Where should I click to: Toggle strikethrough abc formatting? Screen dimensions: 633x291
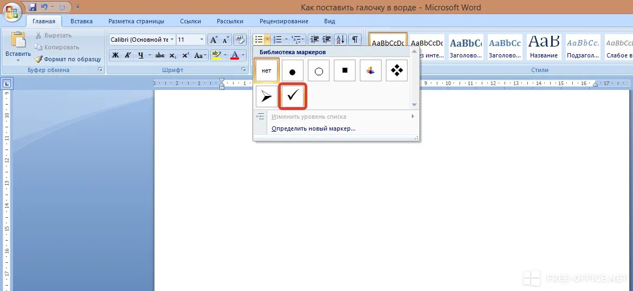(x=160, y=55)
